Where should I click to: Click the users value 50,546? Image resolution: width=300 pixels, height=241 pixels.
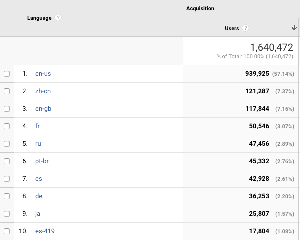(259, 126)
